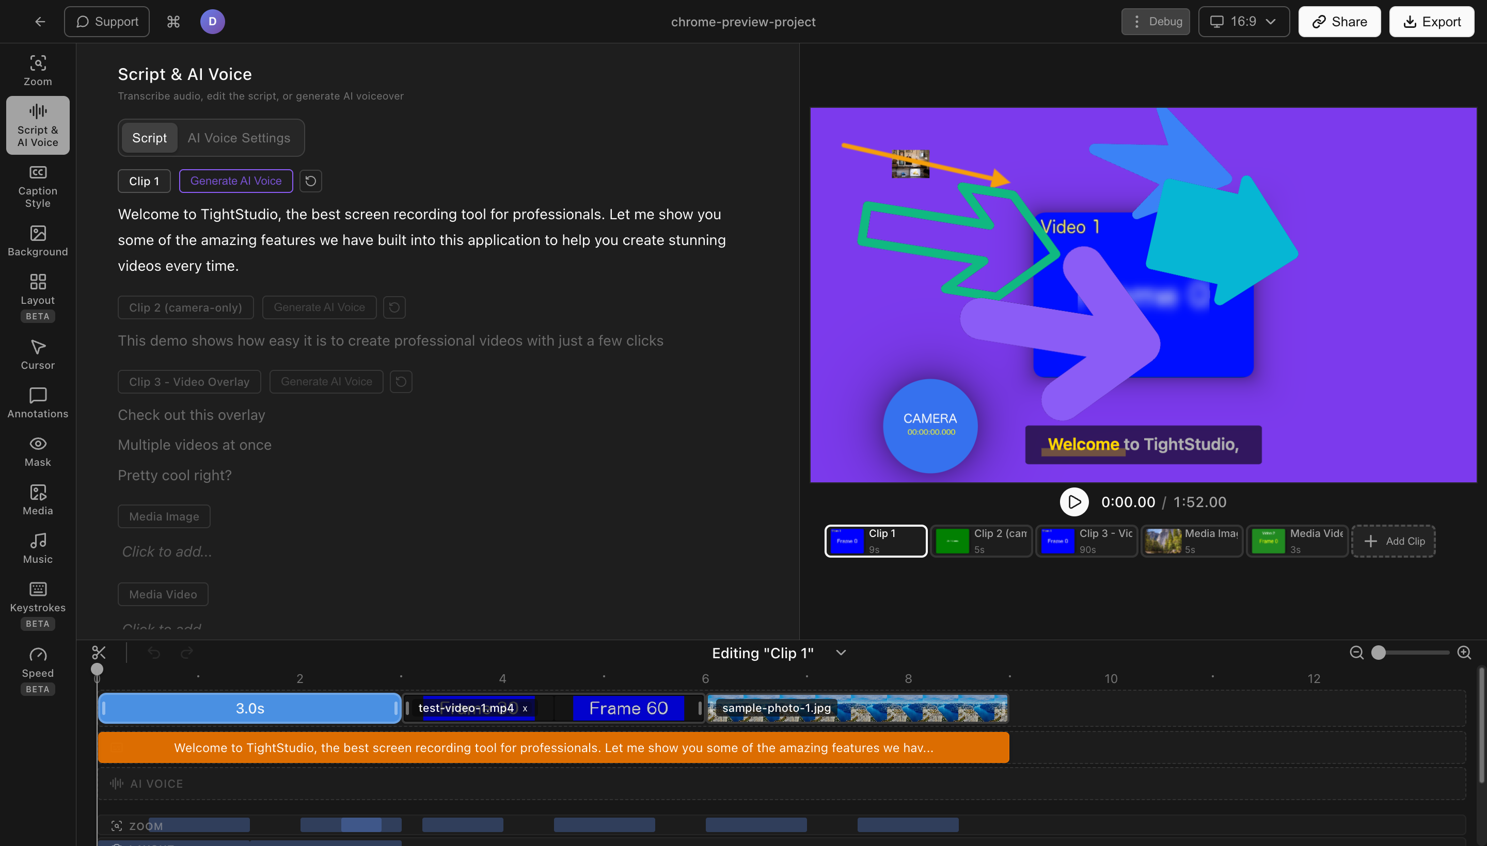Generate AI Voice for Clip 2 (camera-only)
This screenshot has height=846, width=1487.
tap(319, 307)
